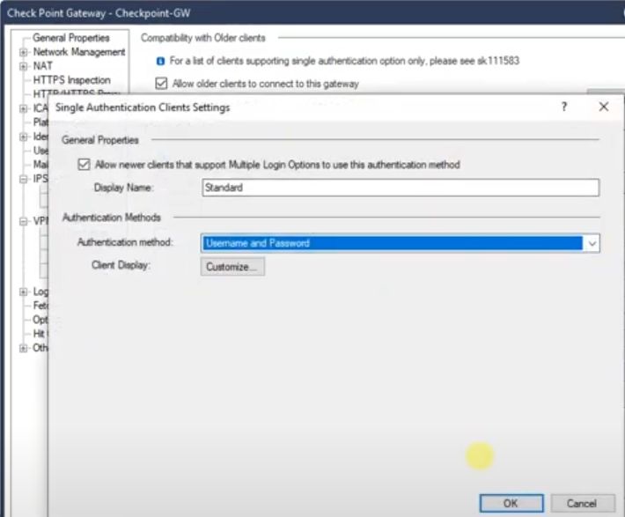The image size is (625, 517).
Task: Close the Single Authentication Clients Settings dialog
Action: tap(604, 107)
